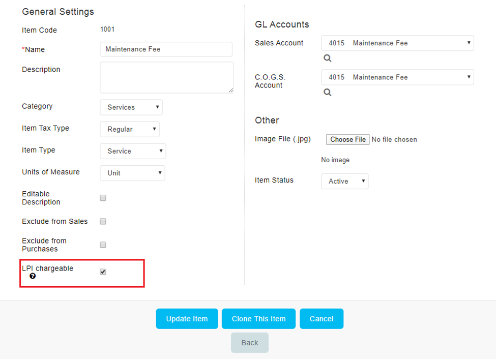Toggle the Editable Description checkbox

click(x=103, y=198)
